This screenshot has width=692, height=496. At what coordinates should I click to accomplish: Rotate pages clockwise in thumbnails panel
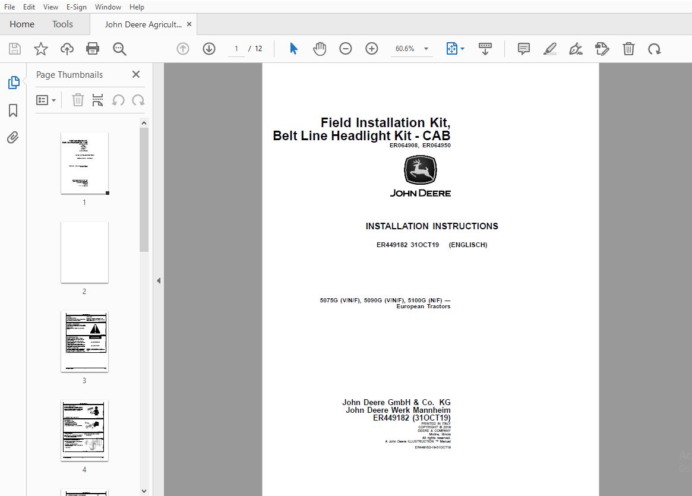tap(138, 100)
